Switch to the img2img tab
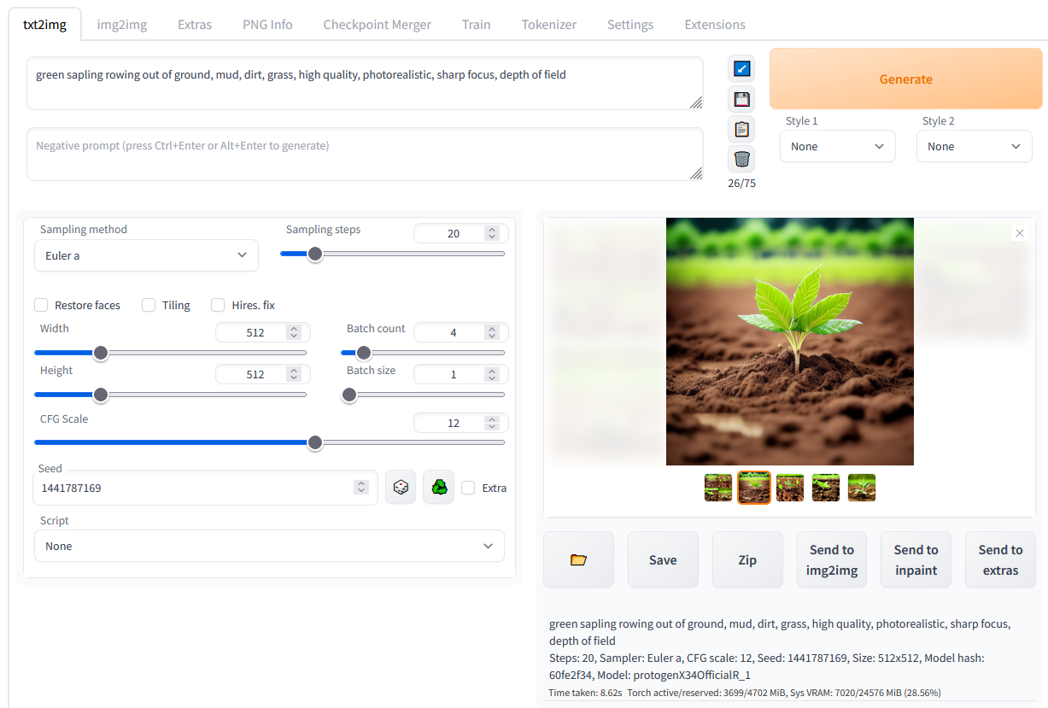 tap(122, 25)
